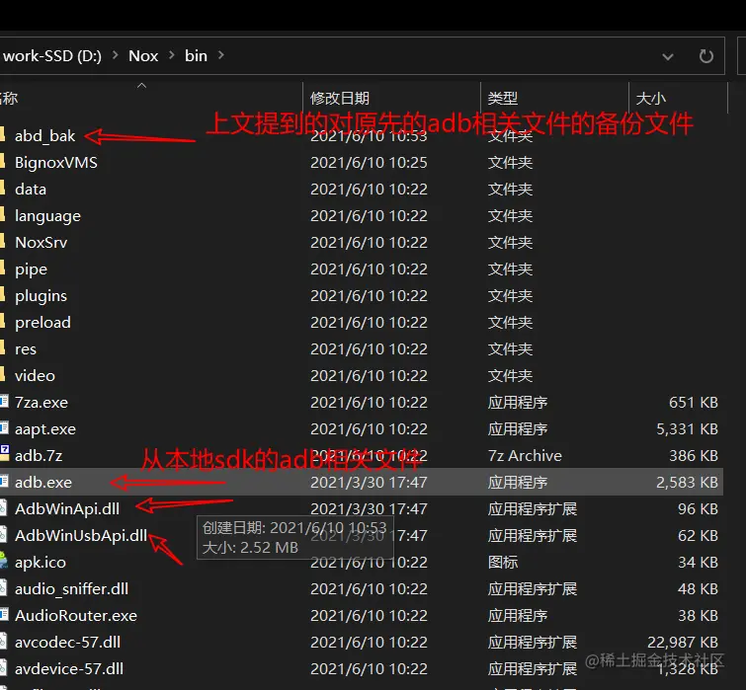Viewport: 746px width, 690px height.
Task: Select the video folder
Action: tap(35, 376)
